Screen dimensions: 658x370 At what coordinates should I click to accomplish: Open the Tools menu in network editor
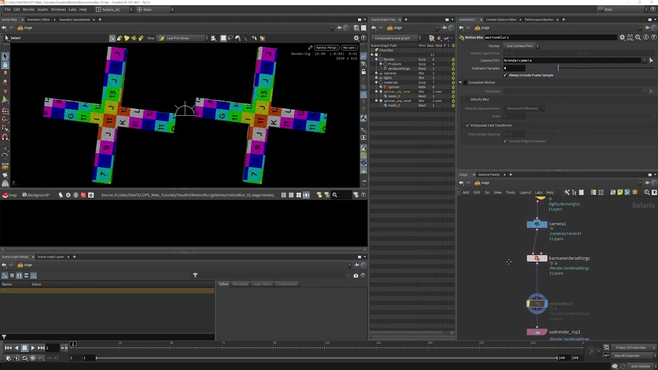(510, 193)
